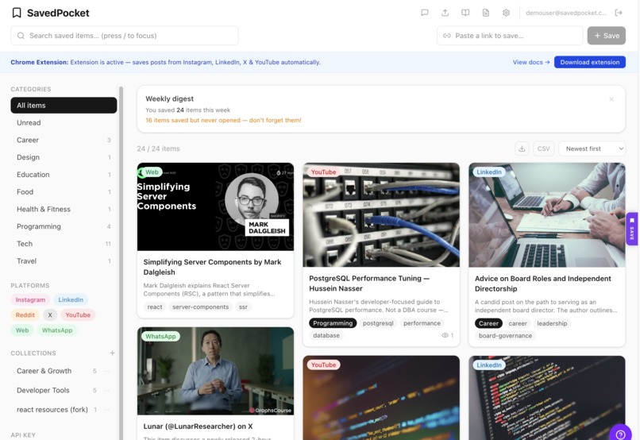This screenshot has width=640, height=440.
Task: Filter by Web platform chip in sidebar
Action: tap(22, 330)
